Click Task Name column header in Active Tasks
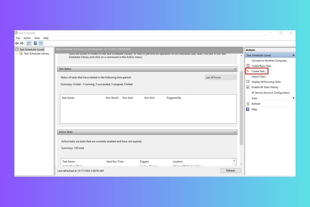310x207 pixels. coord(83,161)
